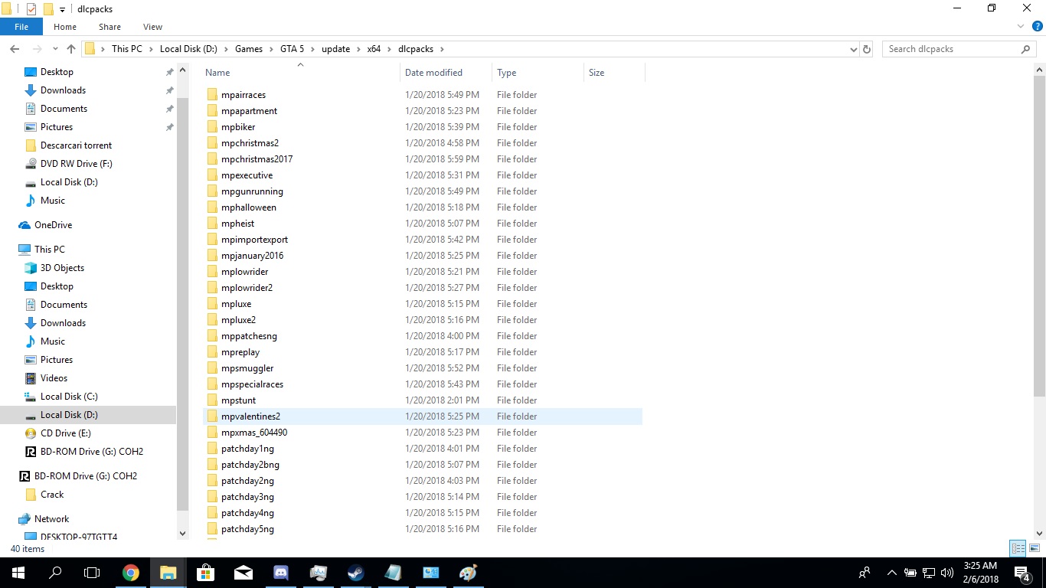Click the search magnifier icon
This screenshot has width=1046, height=588.
tap(1026, 49)
